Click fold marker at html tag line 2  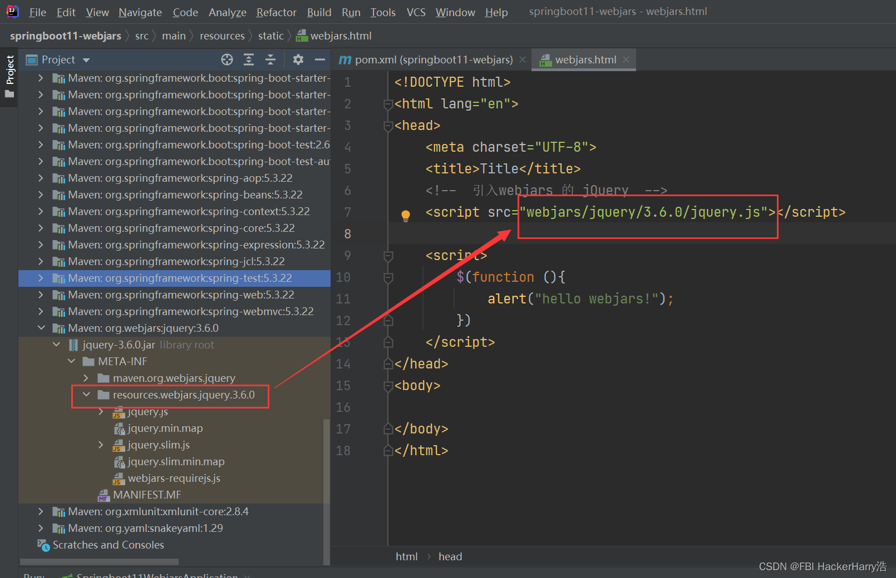pos(388,104)
